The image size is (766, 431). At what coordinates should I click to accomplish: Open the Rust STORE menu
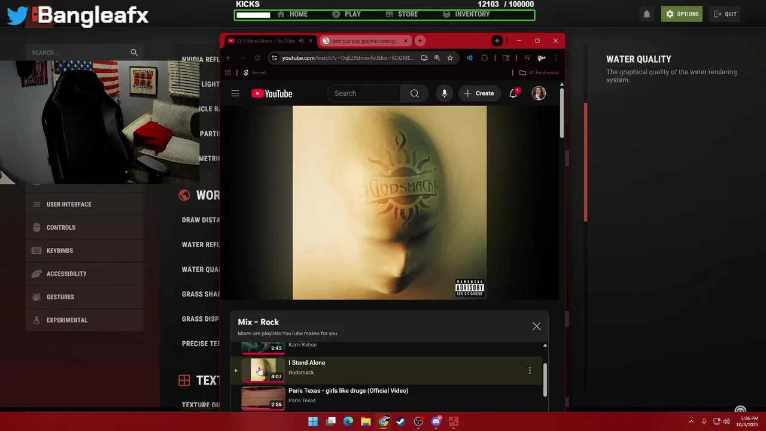tap(402, 14)
